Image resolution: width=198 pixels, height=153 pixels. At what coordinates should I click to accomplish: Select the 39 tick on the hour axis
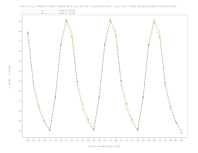99,140
